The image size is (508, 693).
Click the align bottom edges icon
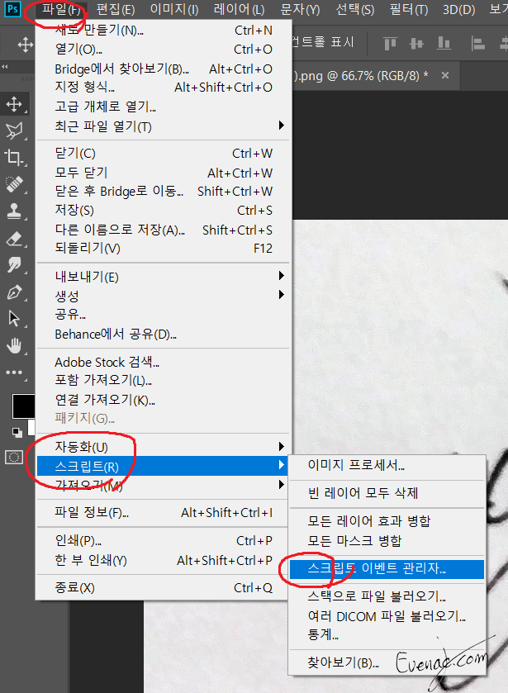(x=444, y=43)
